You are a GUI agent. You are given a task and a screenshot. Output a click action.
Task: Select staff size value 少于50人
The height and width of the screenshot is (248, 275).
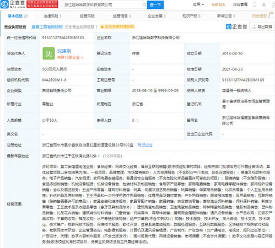coord(50,121)
